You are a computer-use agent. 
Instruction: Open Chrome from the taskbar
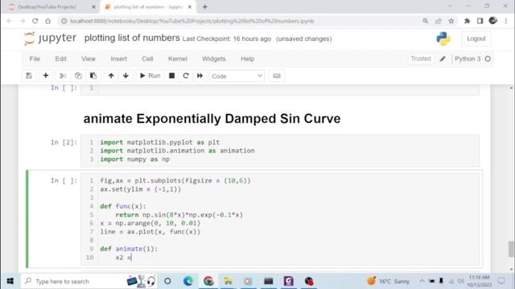coord(208,281)
